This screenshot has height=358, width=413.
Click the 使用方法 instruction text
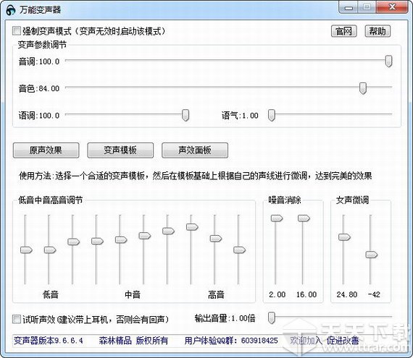point(196,176)
